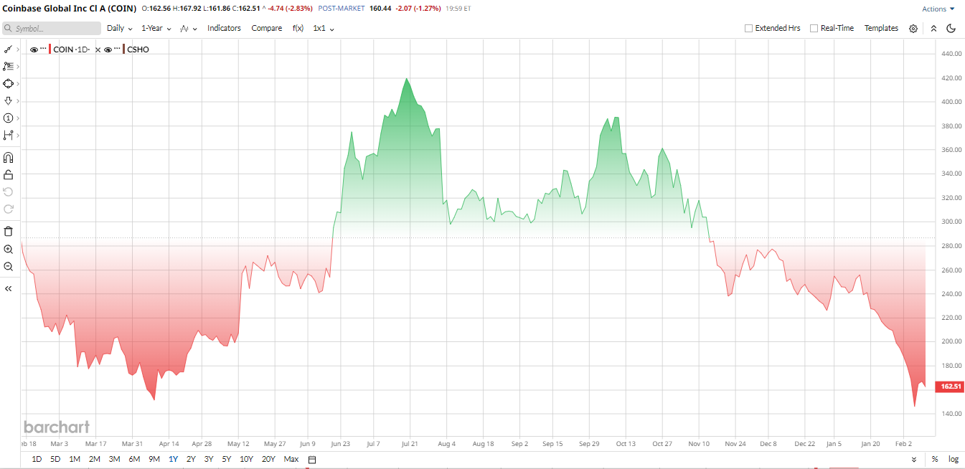This screenshot has height=469, width=965.
Task: Select the 6M time range
Action: coord(134,459)
